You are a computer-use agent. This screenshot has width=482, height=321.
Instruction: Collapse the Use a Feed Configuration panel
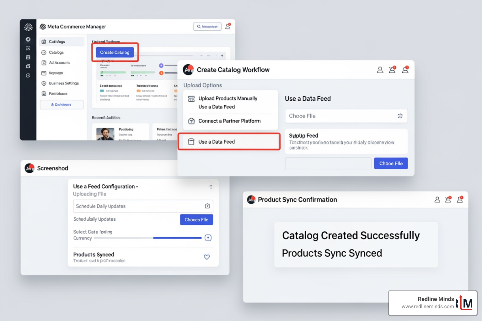click(x=211, y=187)
